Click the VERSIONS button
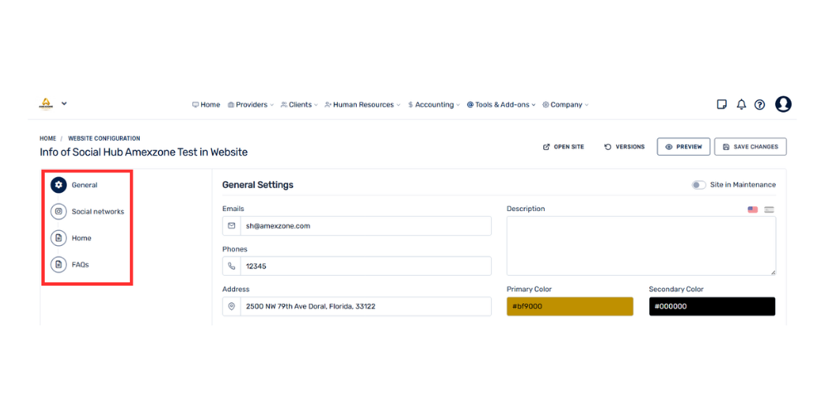 pyautogui.click(x=624, y=147)
